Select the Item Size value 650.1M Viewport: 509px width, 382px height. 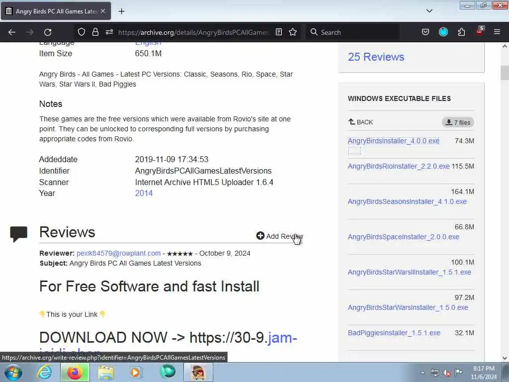pyautogui.click(x=148, y=54)
